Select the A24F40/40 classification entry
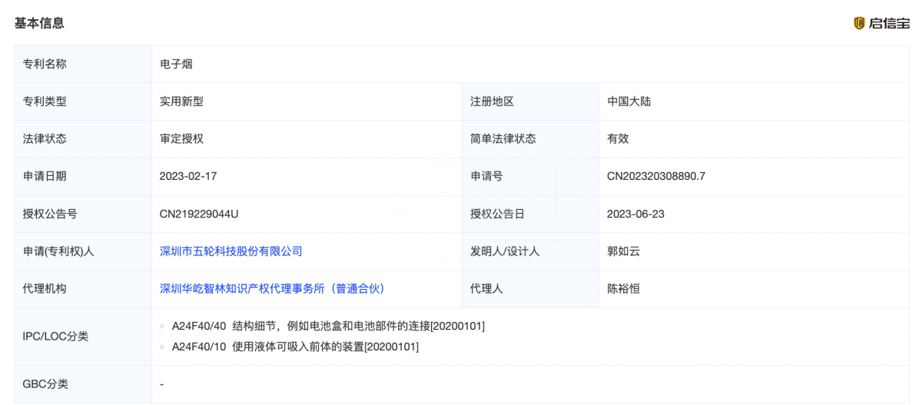Screen dimensions: 922x405 [327, 326]
